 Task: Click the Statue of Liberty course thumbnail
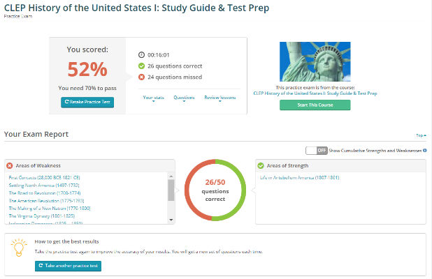click(x=315, y=61)
